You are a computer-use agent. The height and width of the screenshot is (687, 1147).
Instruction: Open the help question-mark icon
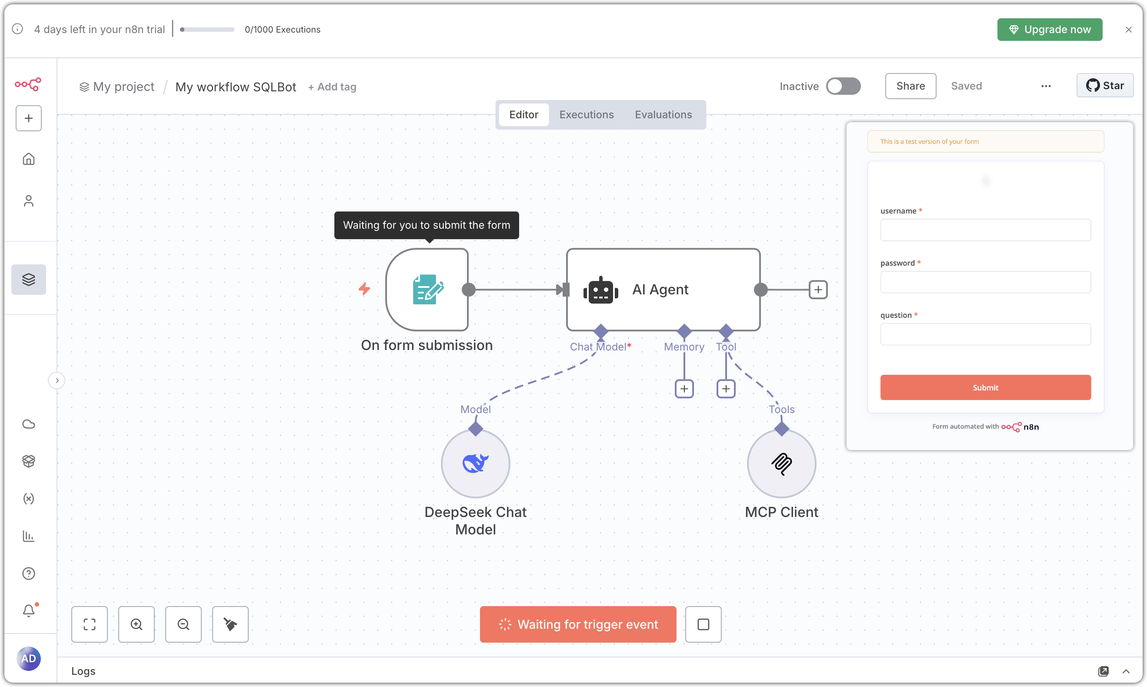(29, 574)
